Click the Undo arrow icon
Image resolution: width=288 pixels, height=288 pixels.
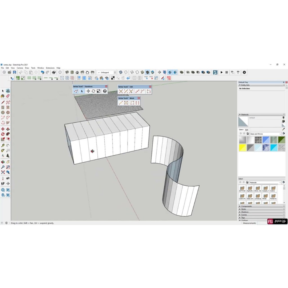click(42, 72)
